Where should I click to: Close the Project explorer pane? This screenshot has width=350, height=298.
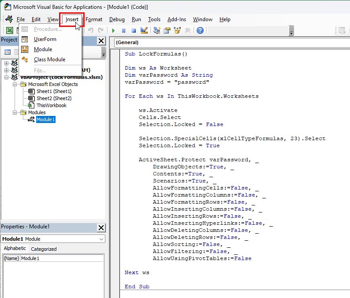pyautogui.click(x=101, y=41)
